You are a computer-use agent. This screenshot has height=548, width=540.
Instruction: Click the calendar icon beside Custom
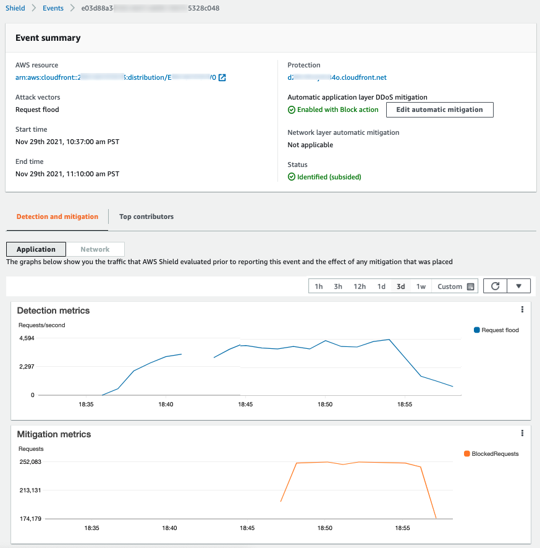[470, 286]
